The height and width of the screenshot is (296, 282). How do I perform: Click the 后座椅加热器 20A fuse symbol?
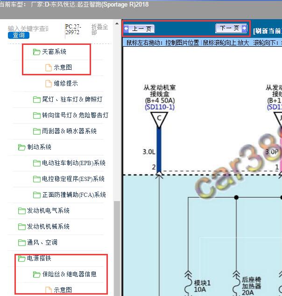tap(236, 283)
